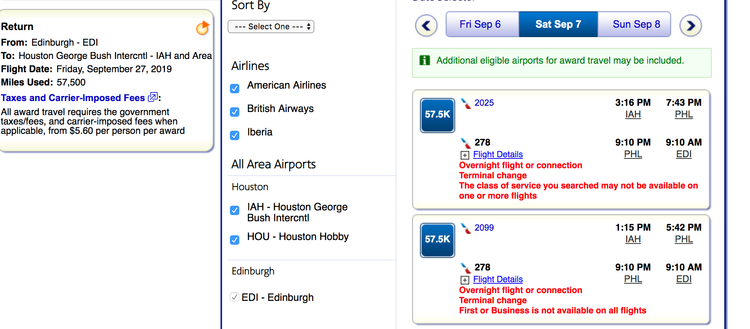Image resolution: width=750 pixels, height=329 pixels.
Task: Expand Flight Details for the 1:15 PM itinerary
Action: point(497,279)
